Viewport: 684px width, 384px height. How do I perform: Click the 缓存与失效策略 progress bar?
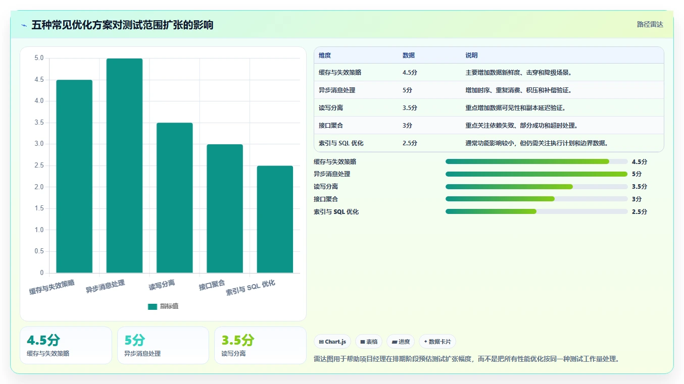point(536,161)
